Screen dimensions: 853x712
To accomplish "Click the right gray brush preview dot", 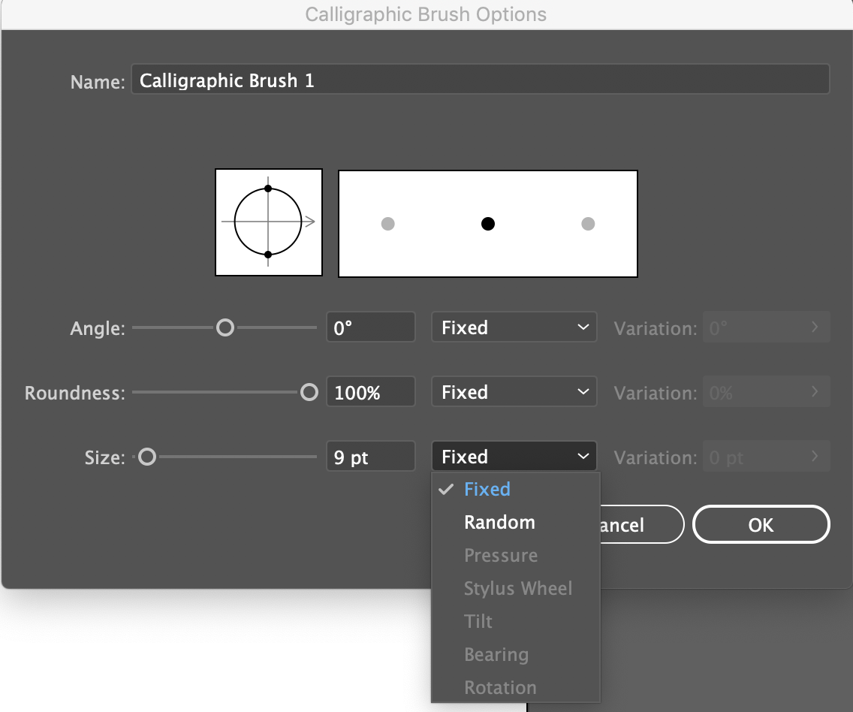I will [x=588, y=223].
